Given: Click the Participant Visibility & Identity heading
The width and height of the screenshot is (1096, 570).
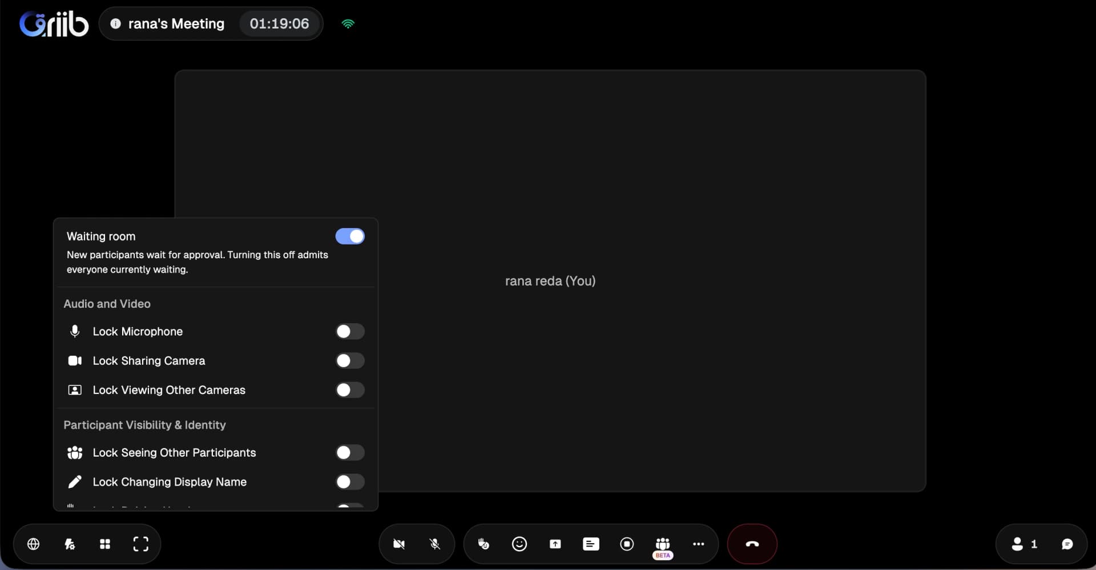Looking at the screenshot, I should [x=144, y=425].
